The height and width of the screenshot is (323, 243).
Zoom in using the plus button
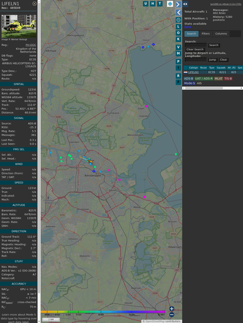172,308
